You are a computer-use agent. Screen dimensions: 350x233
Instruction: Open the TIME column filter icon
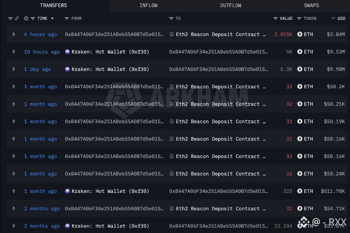pos(33,19)
